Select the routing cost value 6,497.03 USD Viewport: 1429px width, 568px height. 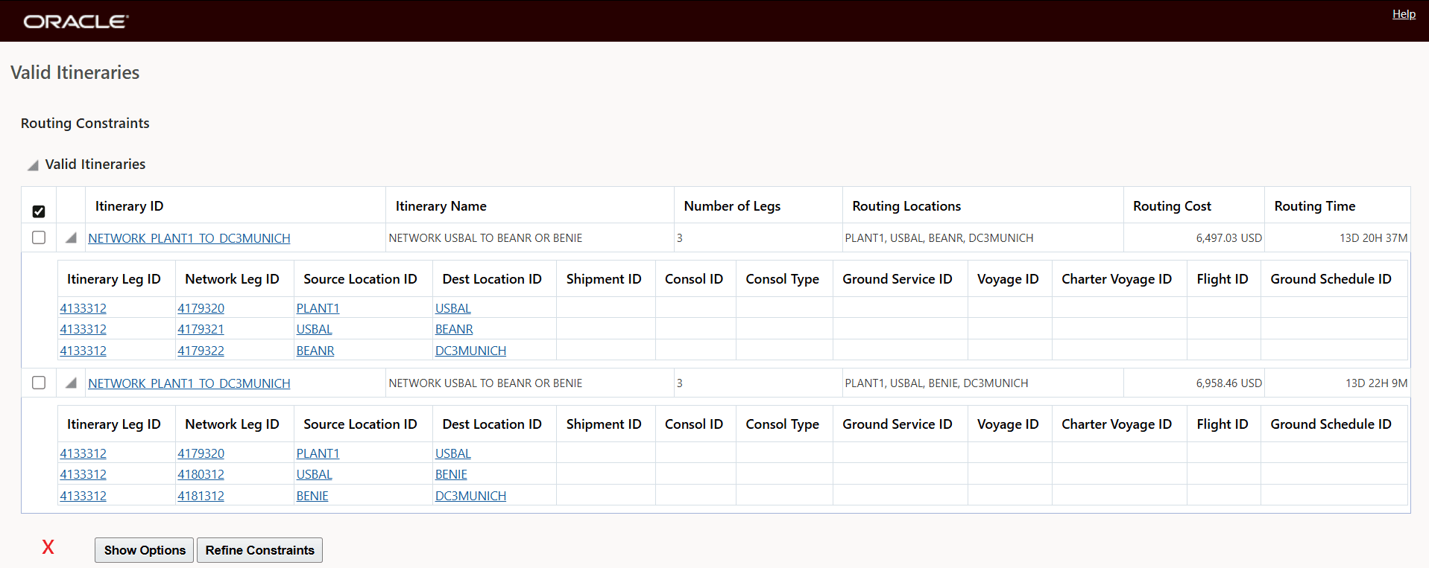click(1228, 238)
